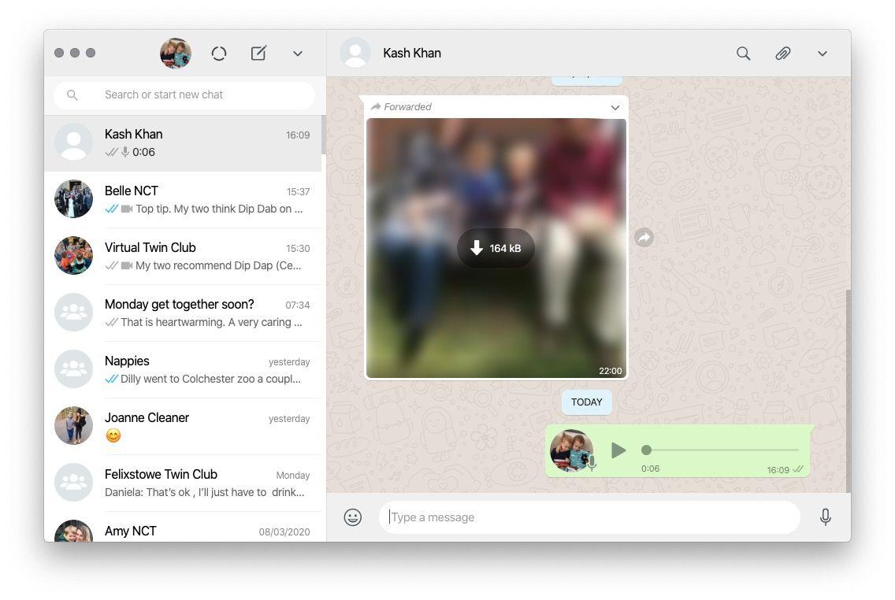Open the status updates icon
This screenshot has height=600, width=895.
pyautogui.click(x=219, y=54)
